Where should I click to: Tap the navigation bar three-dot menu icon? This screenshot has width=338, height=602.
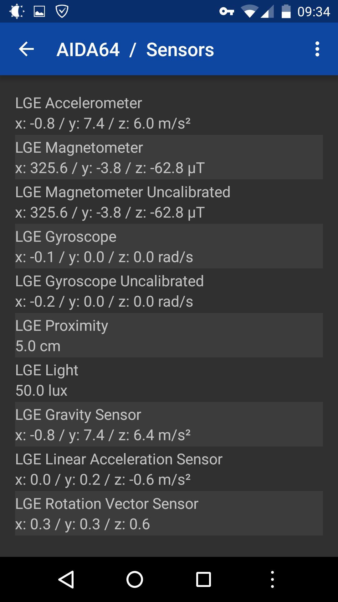[272, 579]
